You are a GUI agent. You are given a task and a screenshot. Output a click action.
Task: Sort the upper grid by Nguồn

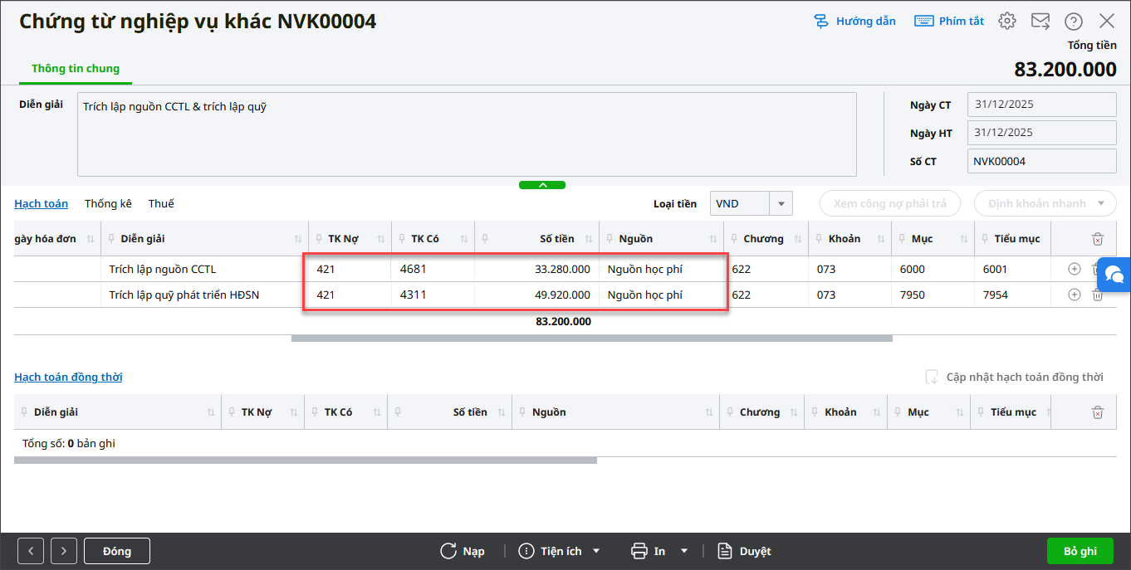coord(713,239)
